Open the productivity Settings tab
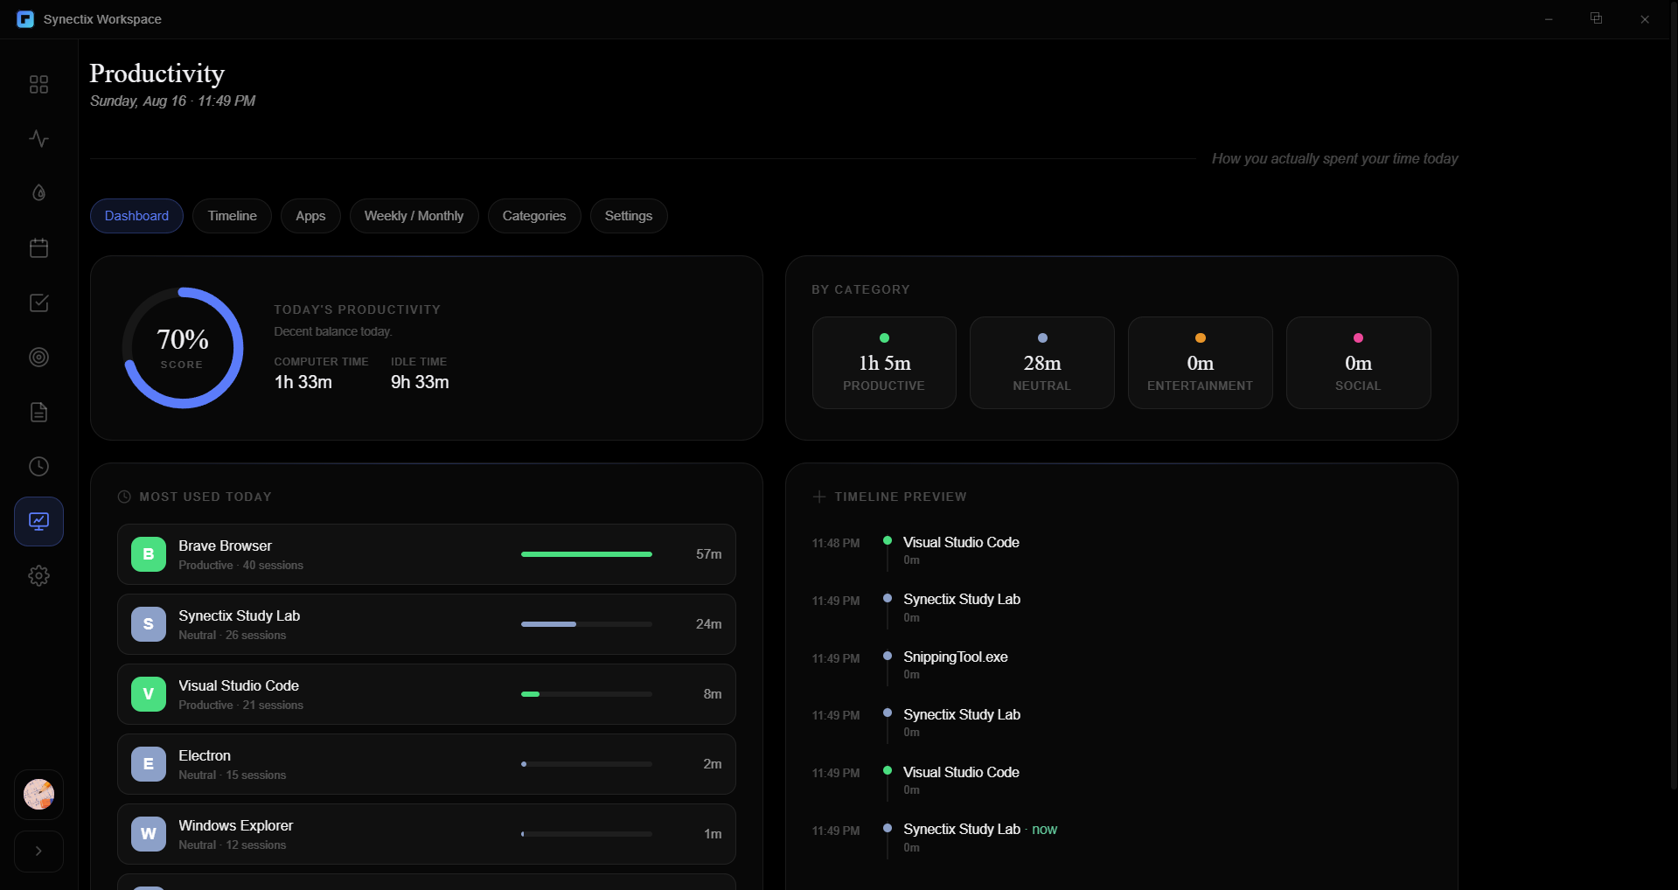This screenshot has width=1678, height=890. [629, 216]
